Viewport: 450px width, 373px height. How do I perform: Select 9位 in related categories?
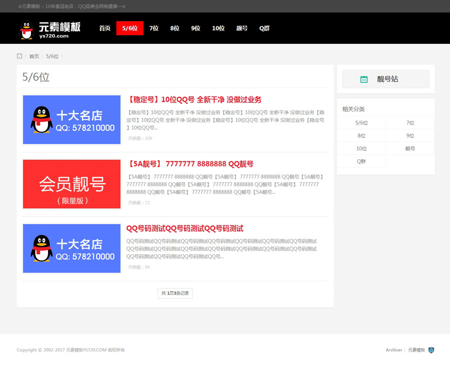point(410,136)
